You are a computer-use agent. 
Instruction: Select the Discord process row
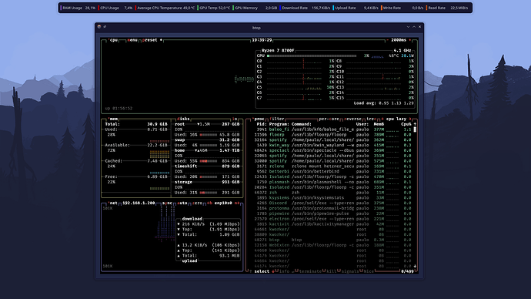click(333, 203)
